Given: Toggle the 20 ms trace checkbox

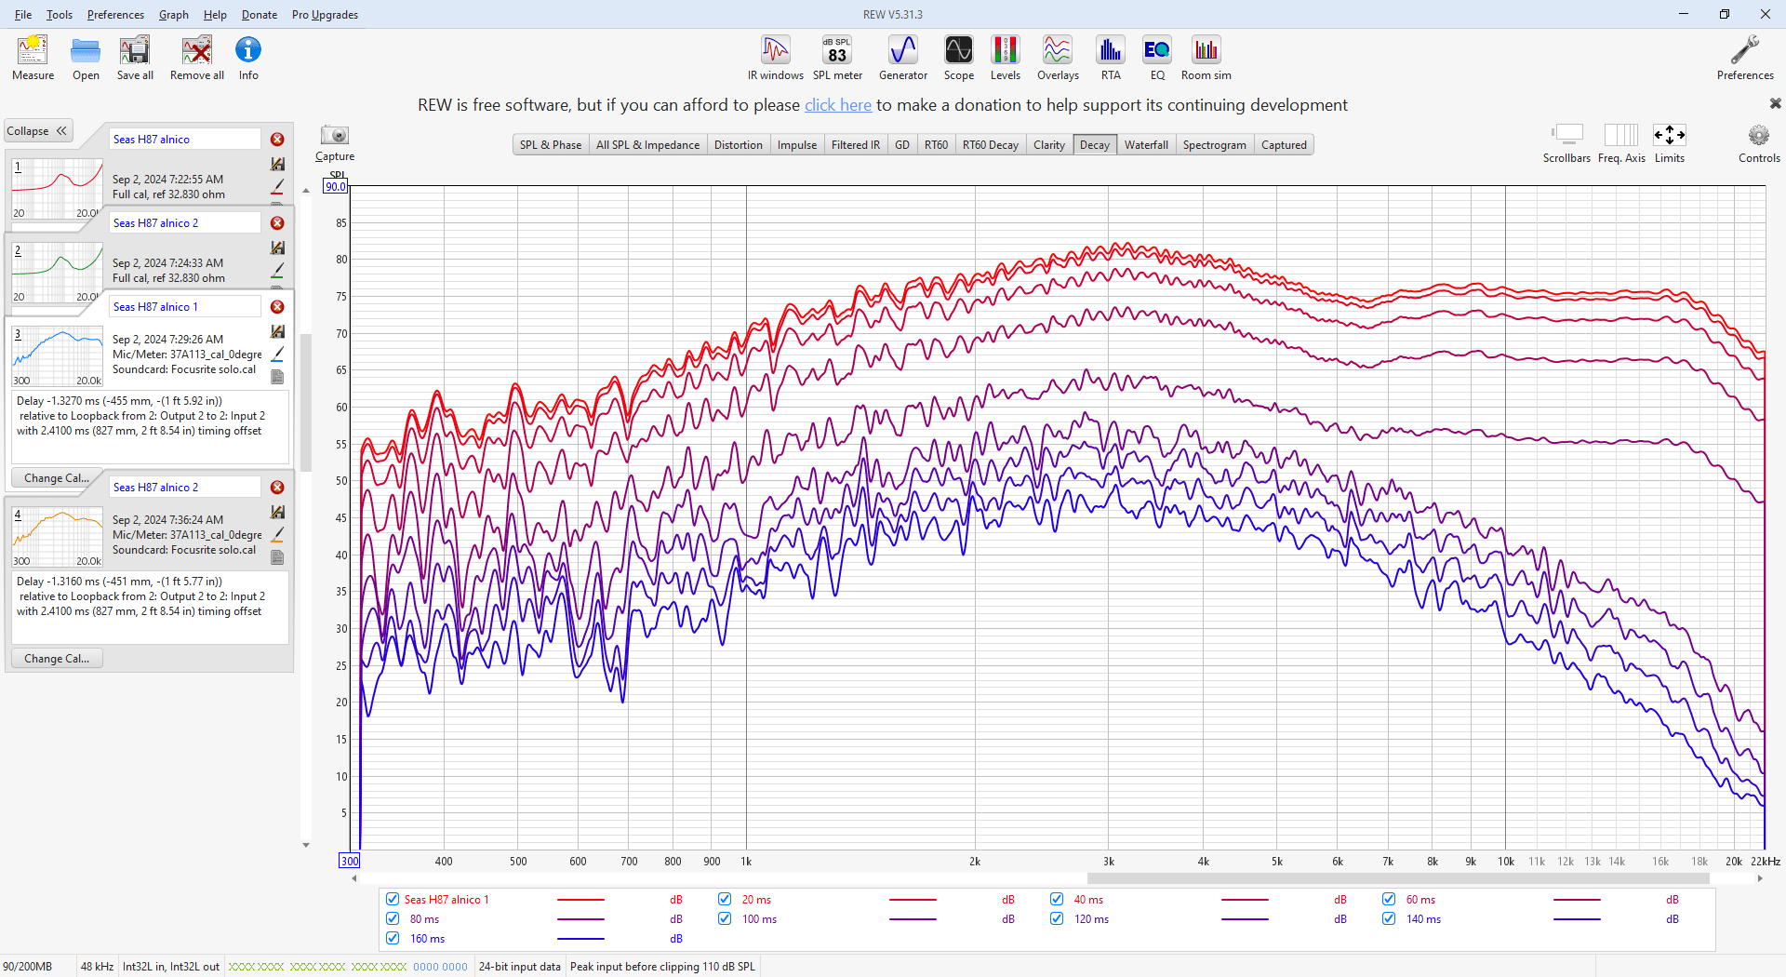Looking at the screenshot, I should point(725,899).
